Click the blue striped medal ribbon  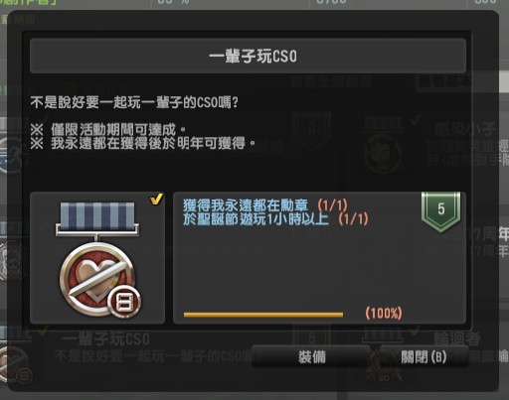(x=97, y=214)
